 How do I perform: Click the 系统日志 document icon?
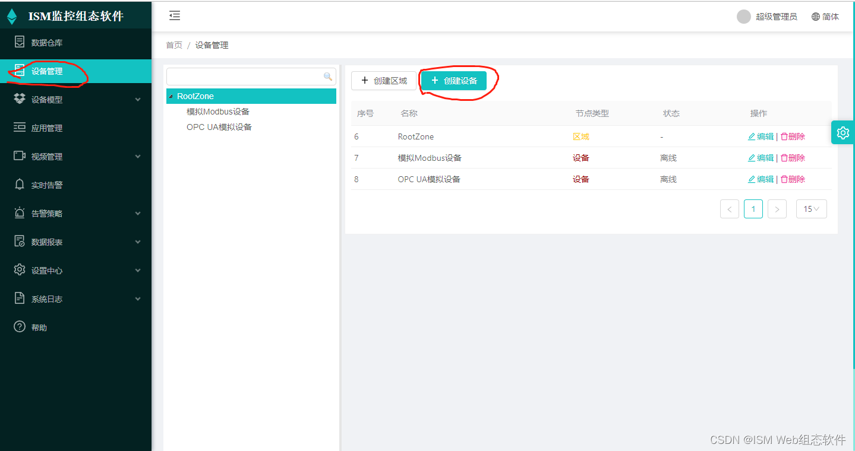[20, 298]
